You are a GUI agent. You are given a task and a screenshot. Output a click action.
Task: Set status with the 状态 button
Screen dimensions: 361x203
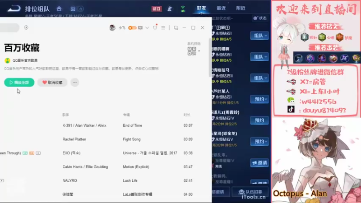(x=260, y=18)
